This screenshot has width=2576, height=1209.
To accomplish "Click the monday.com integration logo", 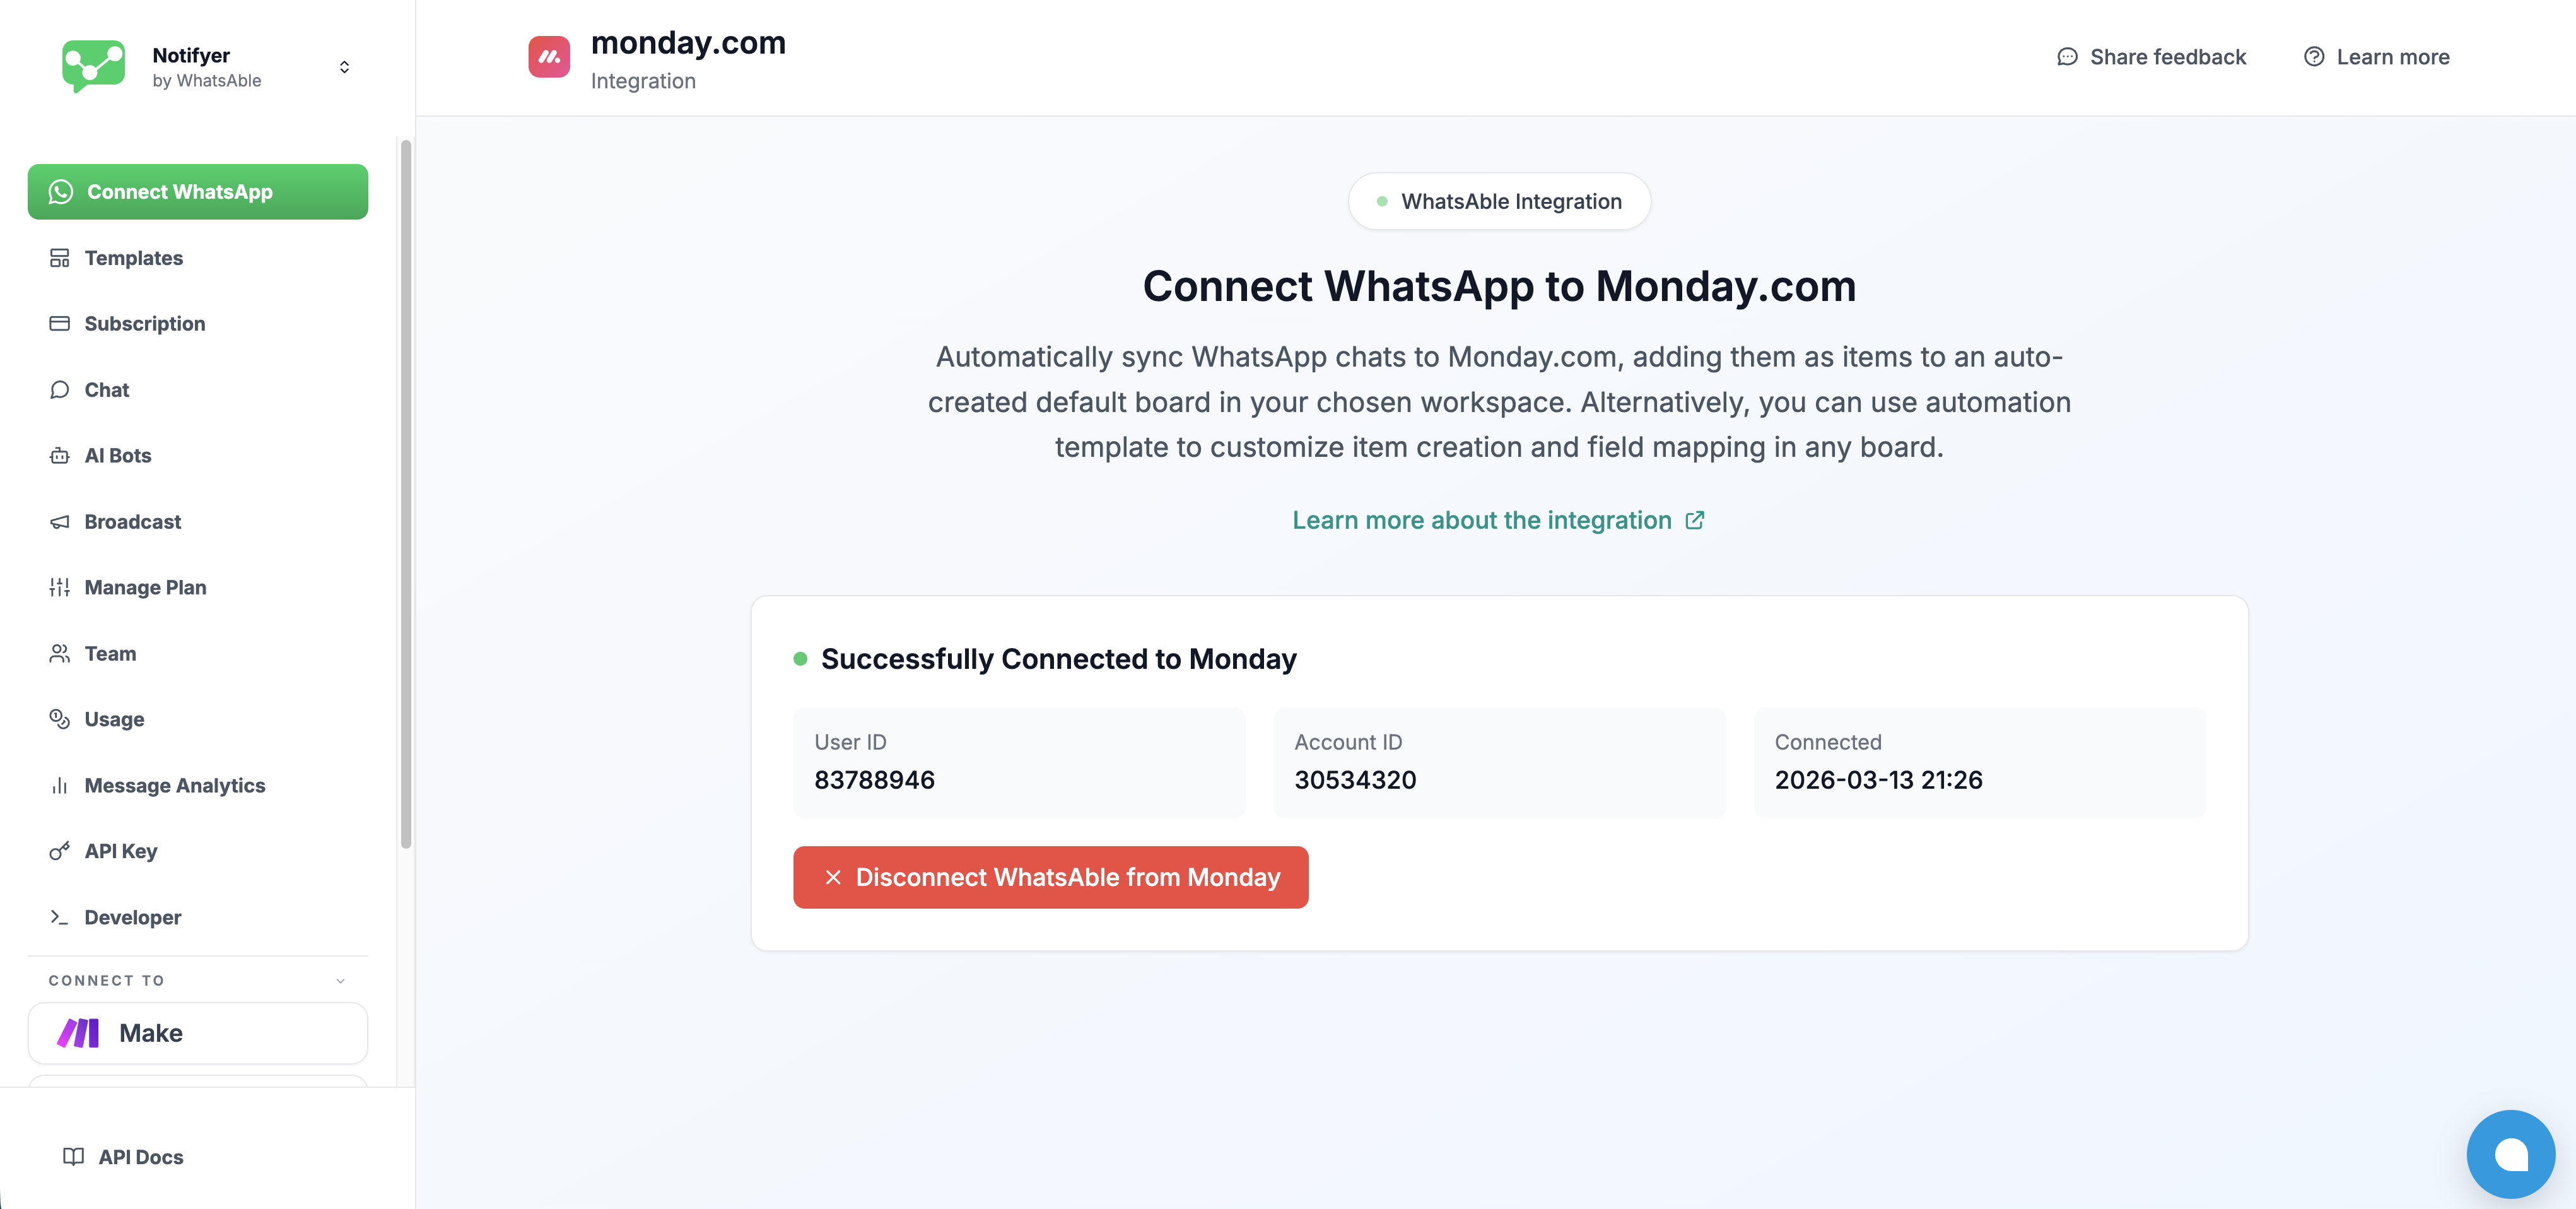I will coord(549,57).
